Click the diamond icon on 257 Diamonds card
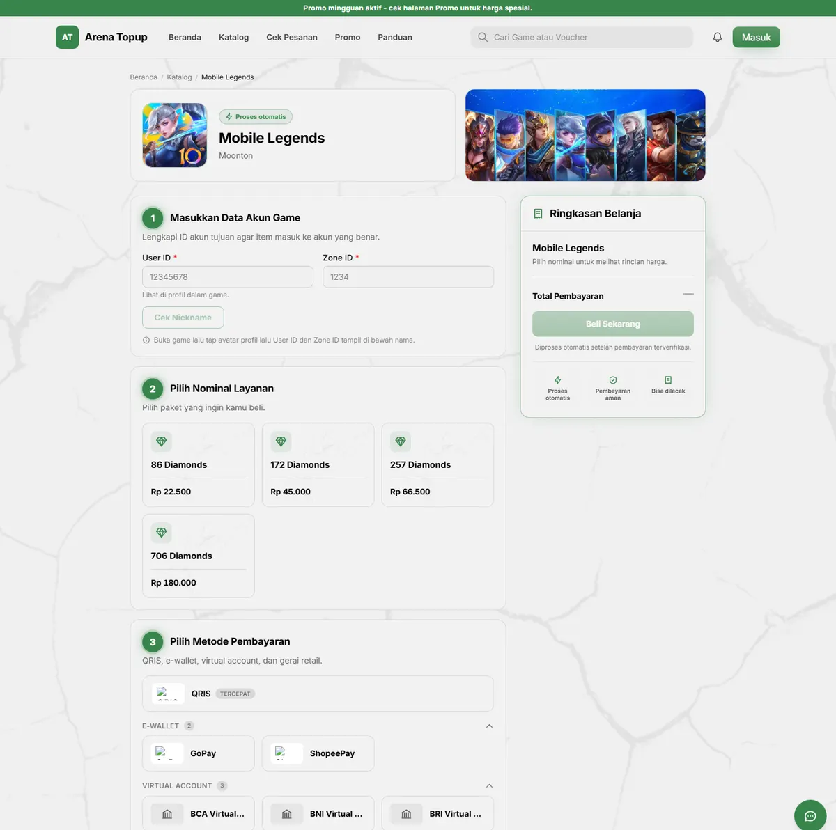This screenshot has height=830, width=836. point(401,441)
